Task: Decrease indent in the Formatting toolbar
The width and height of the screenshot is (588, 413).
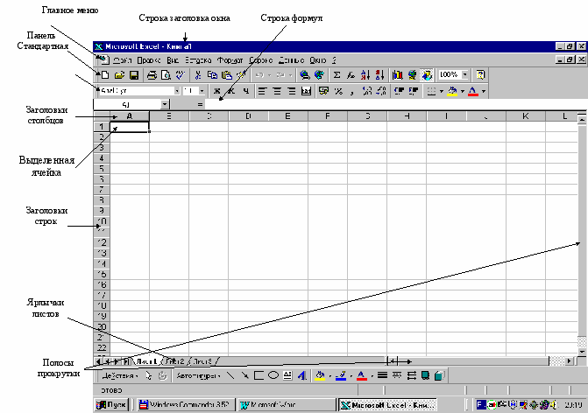Action: click(399, 91)
